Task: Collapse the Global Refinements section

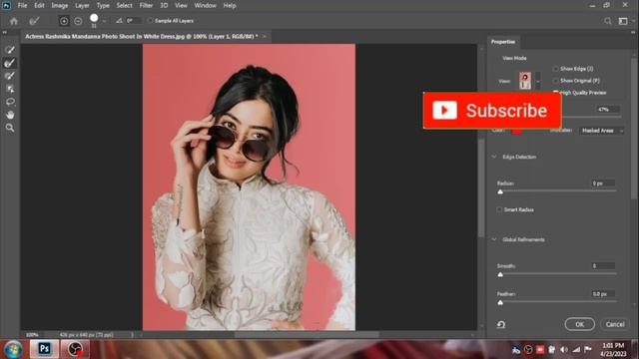Action: [x=495, y=239]
